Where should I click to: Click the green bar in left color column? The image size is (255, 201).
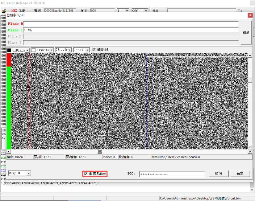9,108
